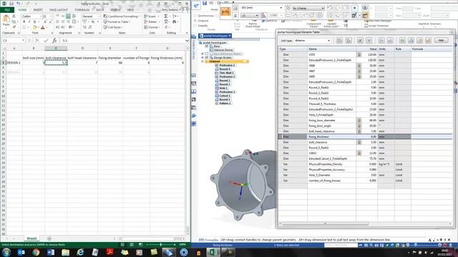The height and width of the screenshot is (257, 458).
Task: Apply Bold formatting in Excel
Action: point(24,22)
